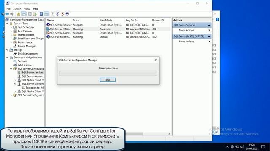Click the Start Service play icon

52,14
